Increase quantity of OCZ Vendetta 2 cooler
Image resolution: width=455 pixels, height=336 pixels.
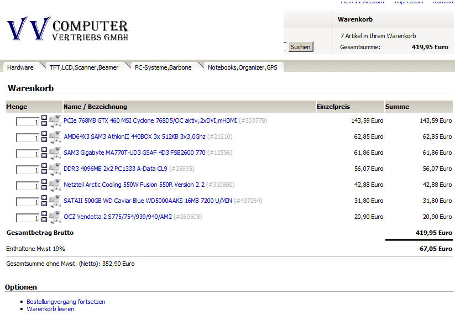click(44, 214)
